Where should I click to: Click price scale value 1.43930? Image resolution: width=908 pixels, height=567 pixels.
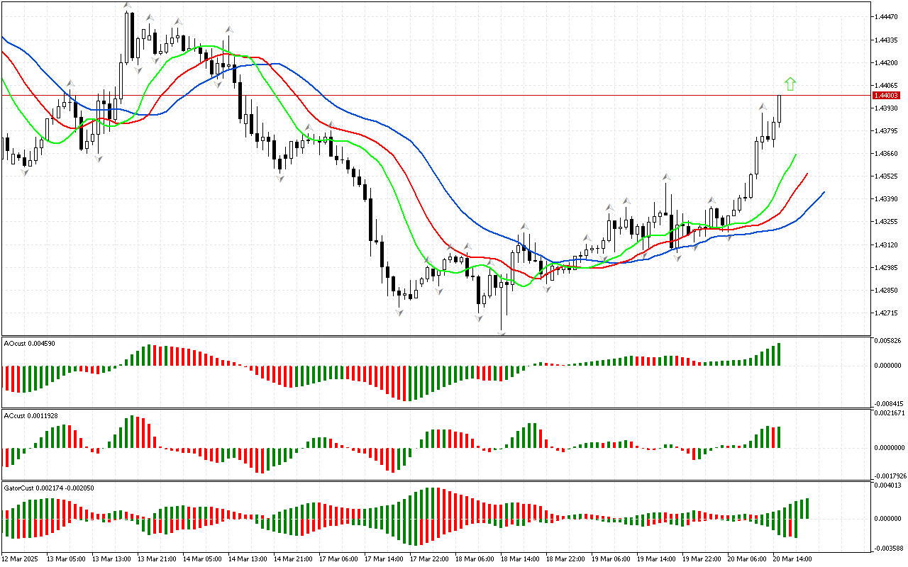pos(887,108)
